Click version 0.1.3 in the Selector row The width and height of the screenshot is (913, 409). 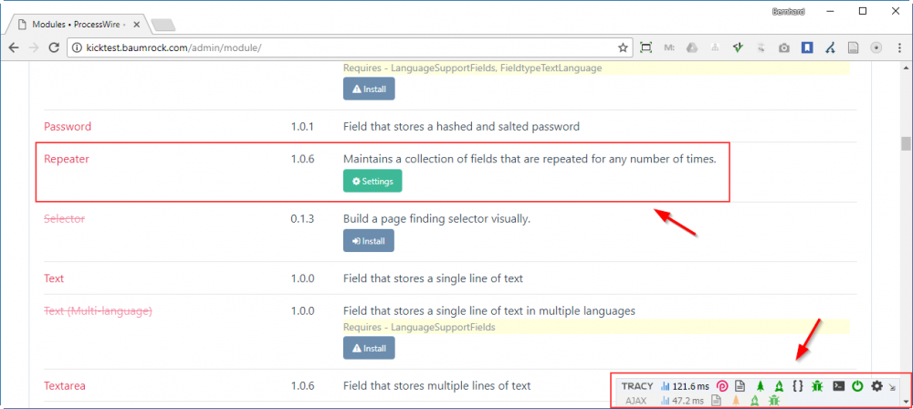(x=303, y=219)
